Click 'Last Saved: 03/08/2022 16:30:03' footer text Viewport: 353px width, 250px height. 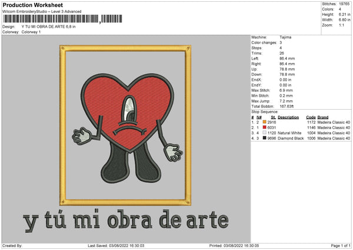tap(116, 245)
